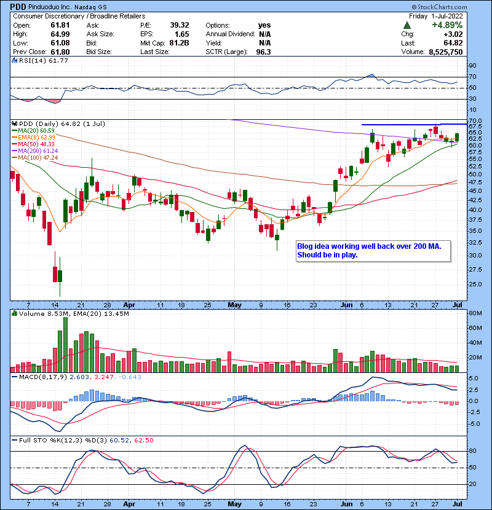Image resolution: width=492 pixels, height=510 pixels.
Task: Click the green up-arrow change indicator
Action: click(407, 25)
